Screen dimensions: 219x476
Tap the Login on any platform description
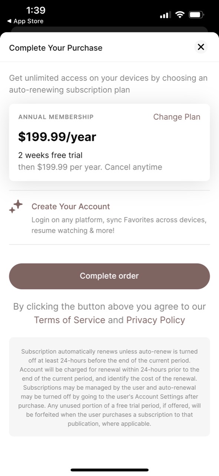pyautogui.click(x=119, y=225)
